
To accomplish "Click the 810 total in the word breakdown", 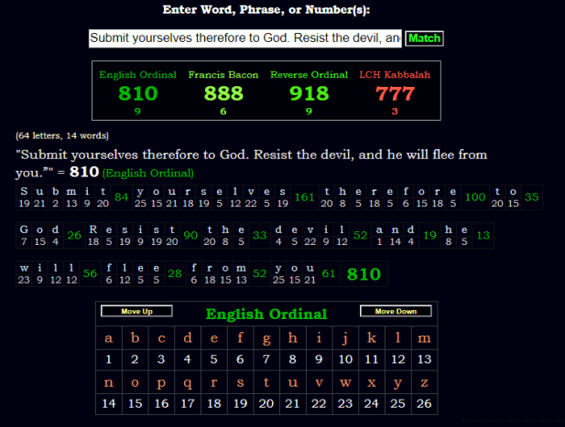I will coord(363,273).
